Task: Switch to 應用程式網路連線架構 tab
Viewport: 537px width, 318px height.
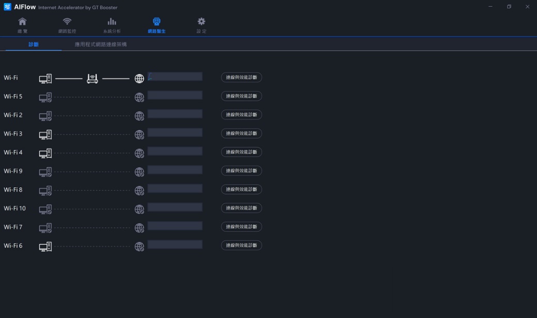Action: pos(100,44)
